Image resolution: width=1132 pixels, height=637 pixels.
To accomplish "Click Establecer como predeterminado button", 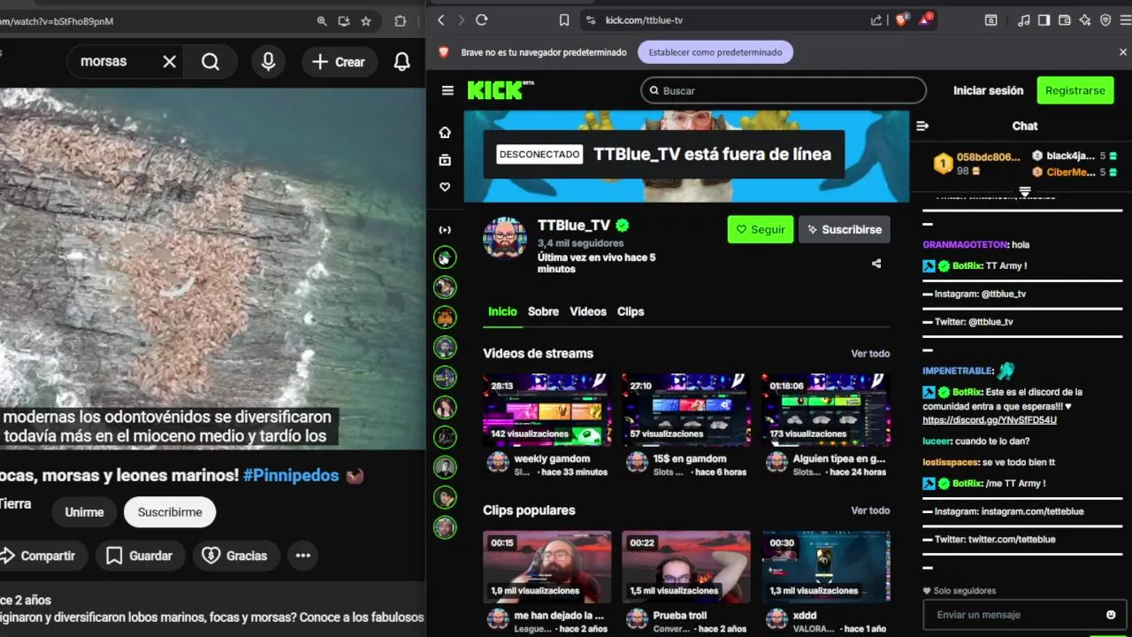I will click(x=715, y=52).
